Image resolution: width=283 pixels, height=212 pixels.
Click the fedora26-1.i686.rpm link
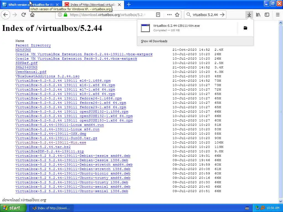[x=69, y=99]
